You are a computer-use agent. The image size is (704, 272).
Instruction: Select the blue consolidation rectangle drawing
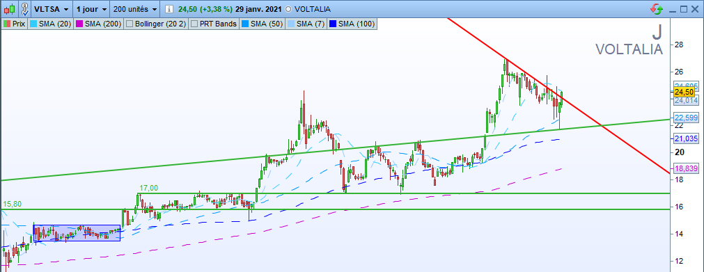(x=77, y=233)
